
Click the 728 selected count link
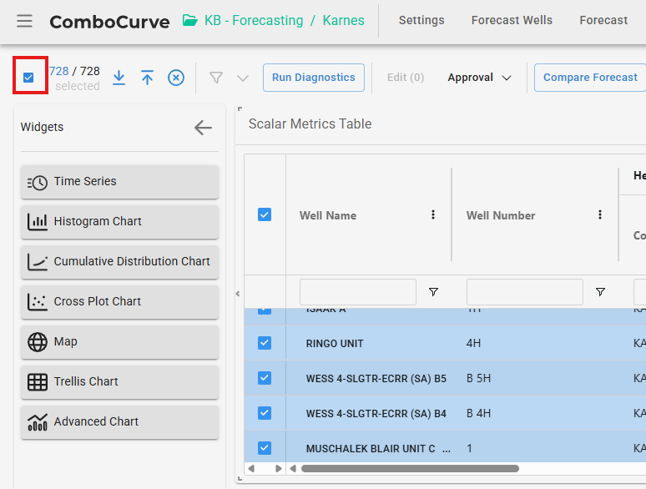point(59,71)
